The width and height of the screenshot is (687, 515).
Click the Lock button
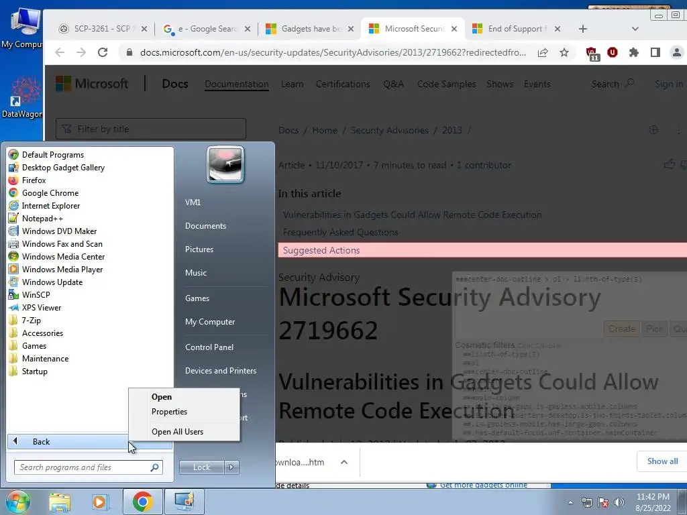(x=201, y=467)
